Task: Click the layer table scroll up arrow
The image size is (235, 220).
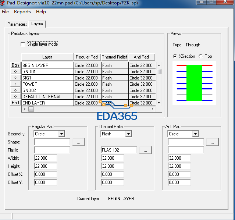Action: click(x=159, y=65)
